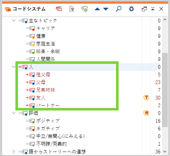The image size is (170, 156).
Task: Click the down triangle arrow in toolbar
Action: click(106, 9)
